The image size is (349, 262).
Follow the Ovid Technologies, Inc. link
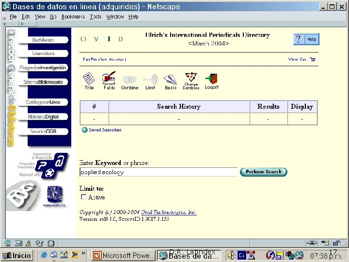(x=169, y=212)
